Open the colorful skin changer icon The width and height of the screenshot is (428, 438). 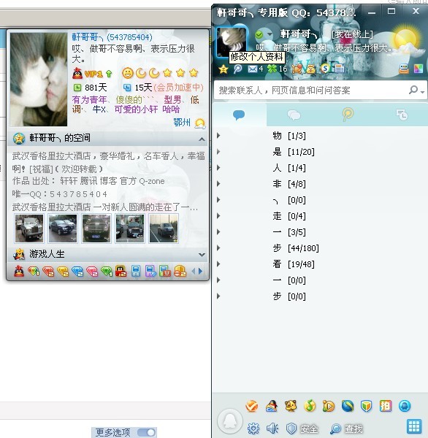coord(419,69)
